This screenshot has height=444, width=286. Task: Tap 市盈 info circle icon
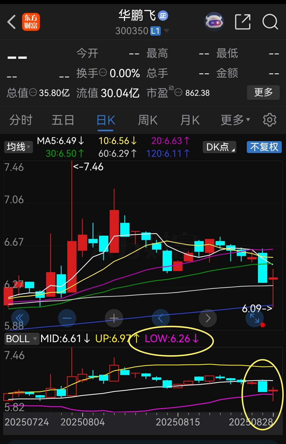(178, 92)
